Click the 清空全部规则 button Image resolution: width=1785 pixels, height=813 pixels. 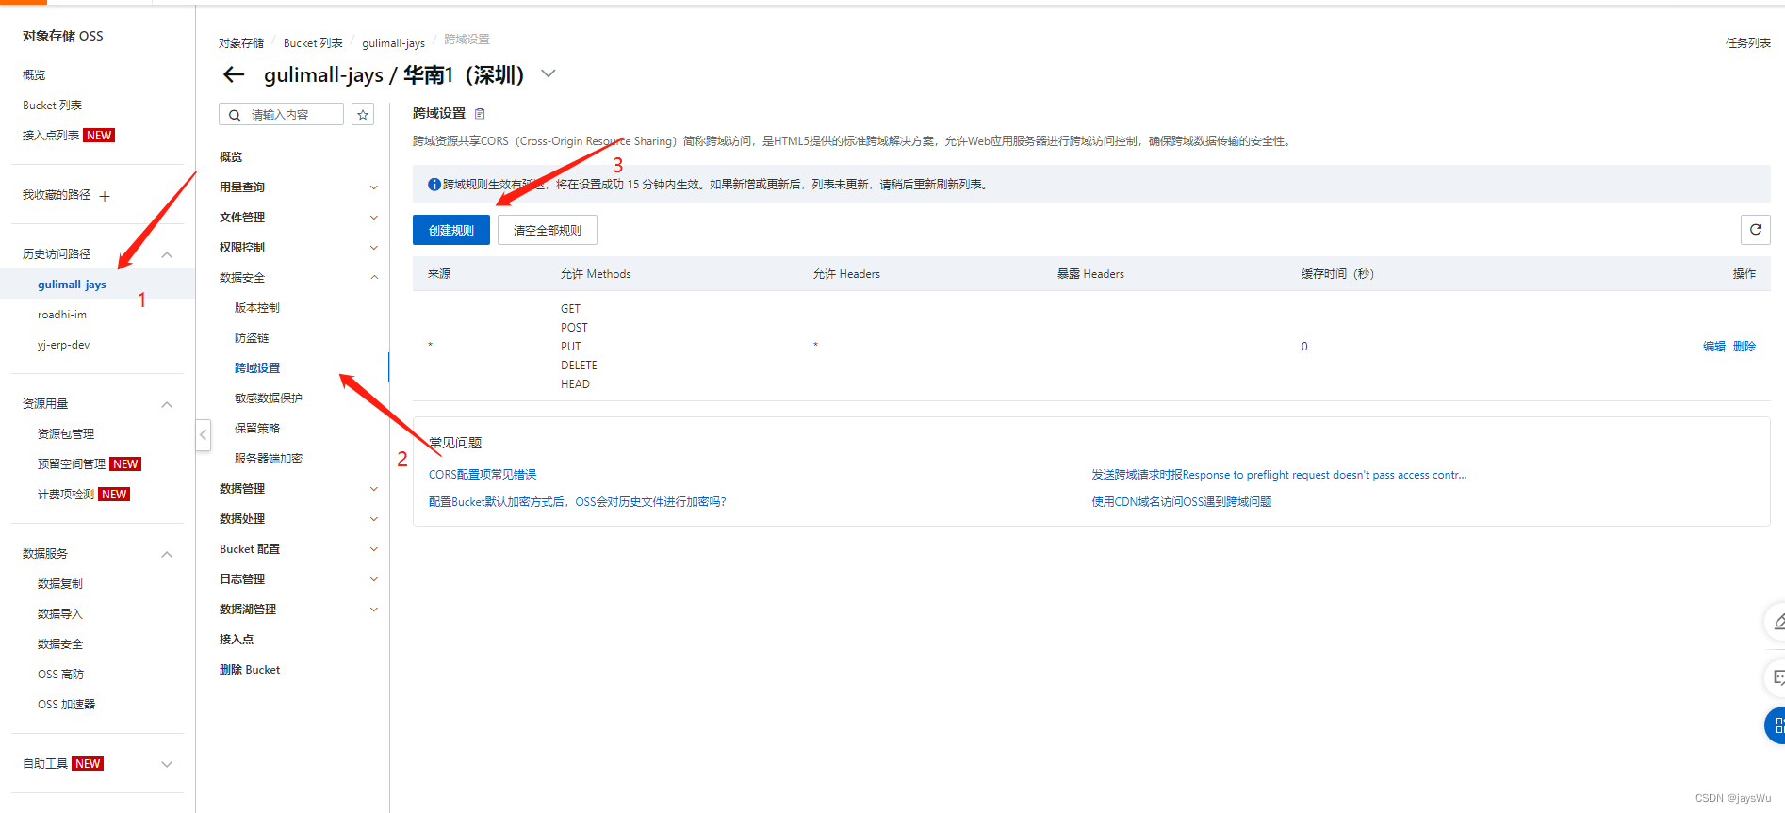point(548,230)
